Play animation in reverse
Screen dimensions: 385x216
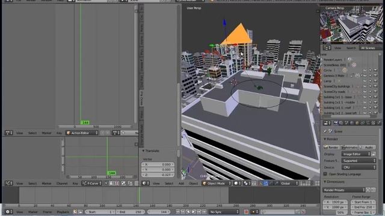click(x=188, y=212)
